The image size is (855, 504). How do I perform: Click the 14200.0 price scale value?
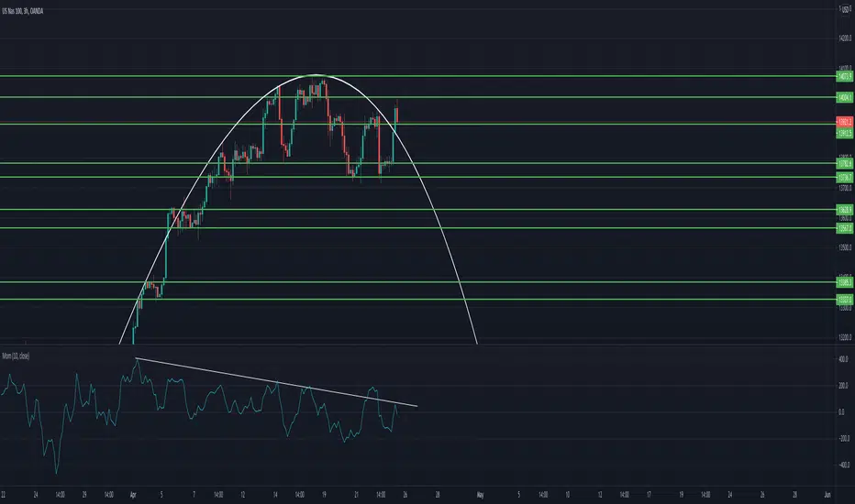845,38
